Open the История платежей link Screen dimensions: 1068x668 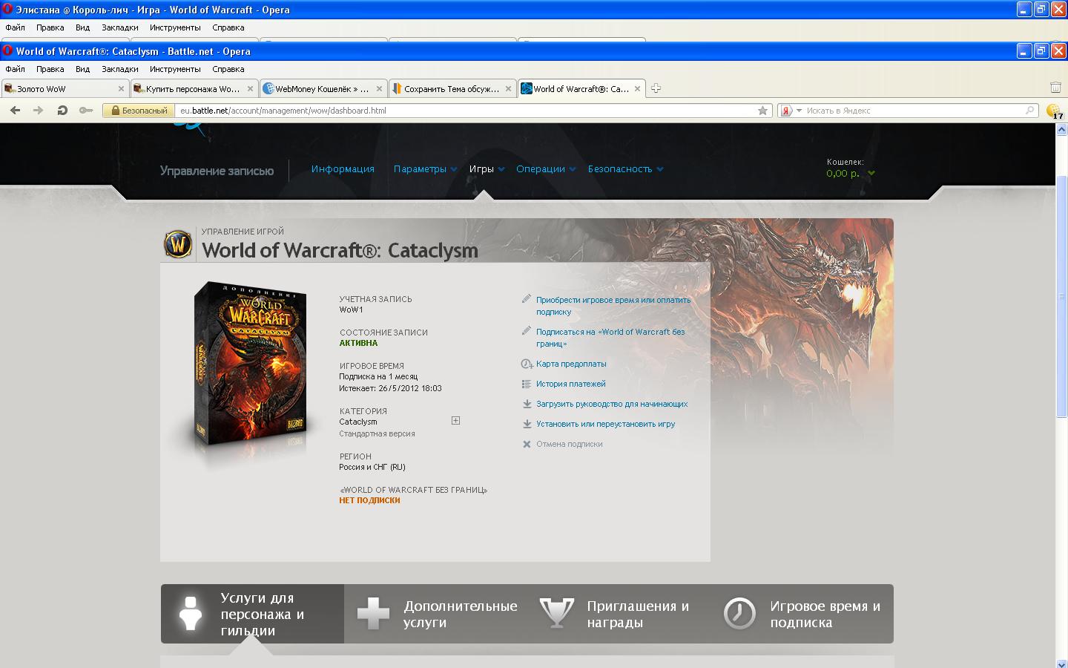coord(571,384)
